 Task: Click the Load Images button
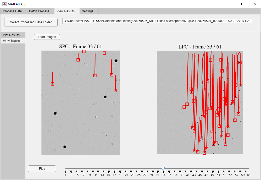(47, 37)
